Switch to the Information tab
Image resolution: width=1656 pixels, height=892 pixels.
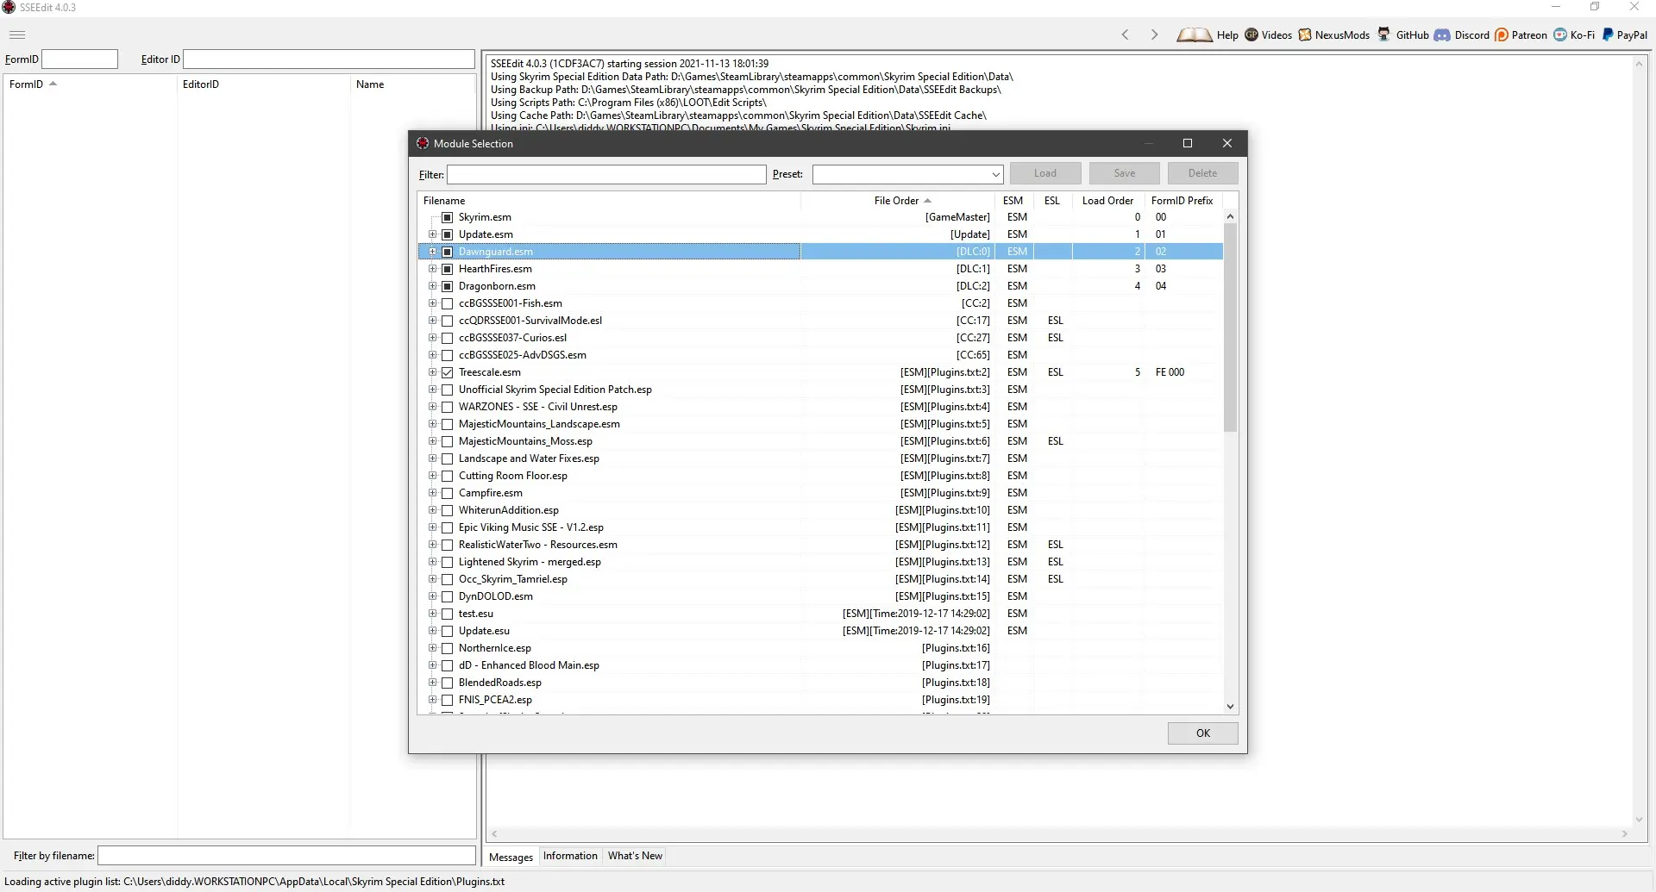(570, 856)
